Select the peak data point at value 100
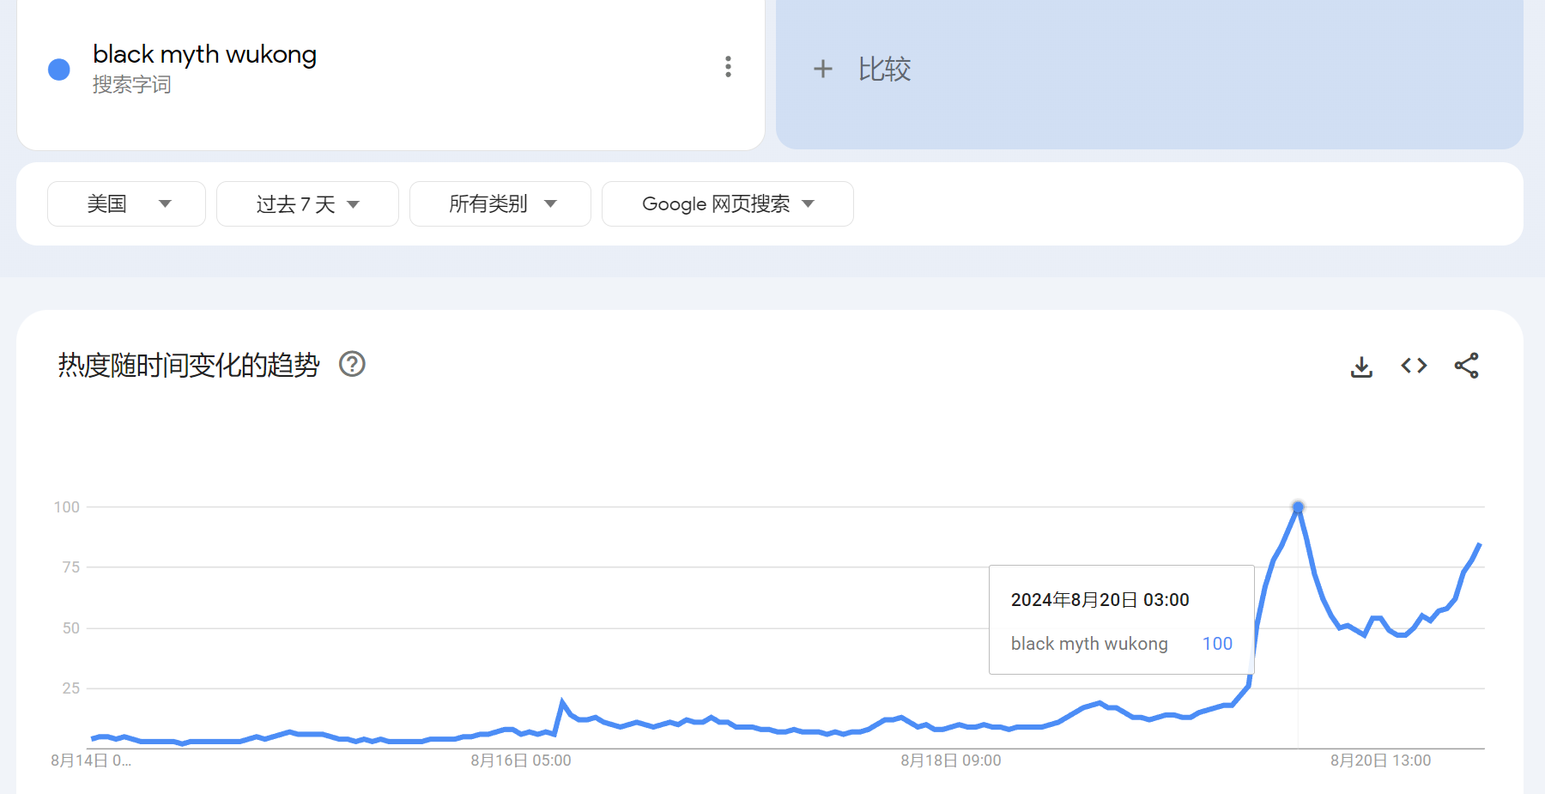Screen dimensions: 1545x794 (x=1298, y=507)
